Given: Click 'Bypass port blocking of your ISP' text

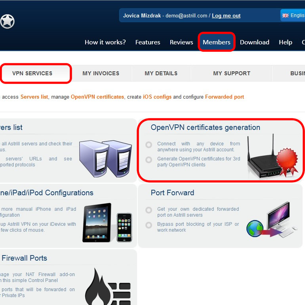Looking at the screenshot, I should point(198,227).
